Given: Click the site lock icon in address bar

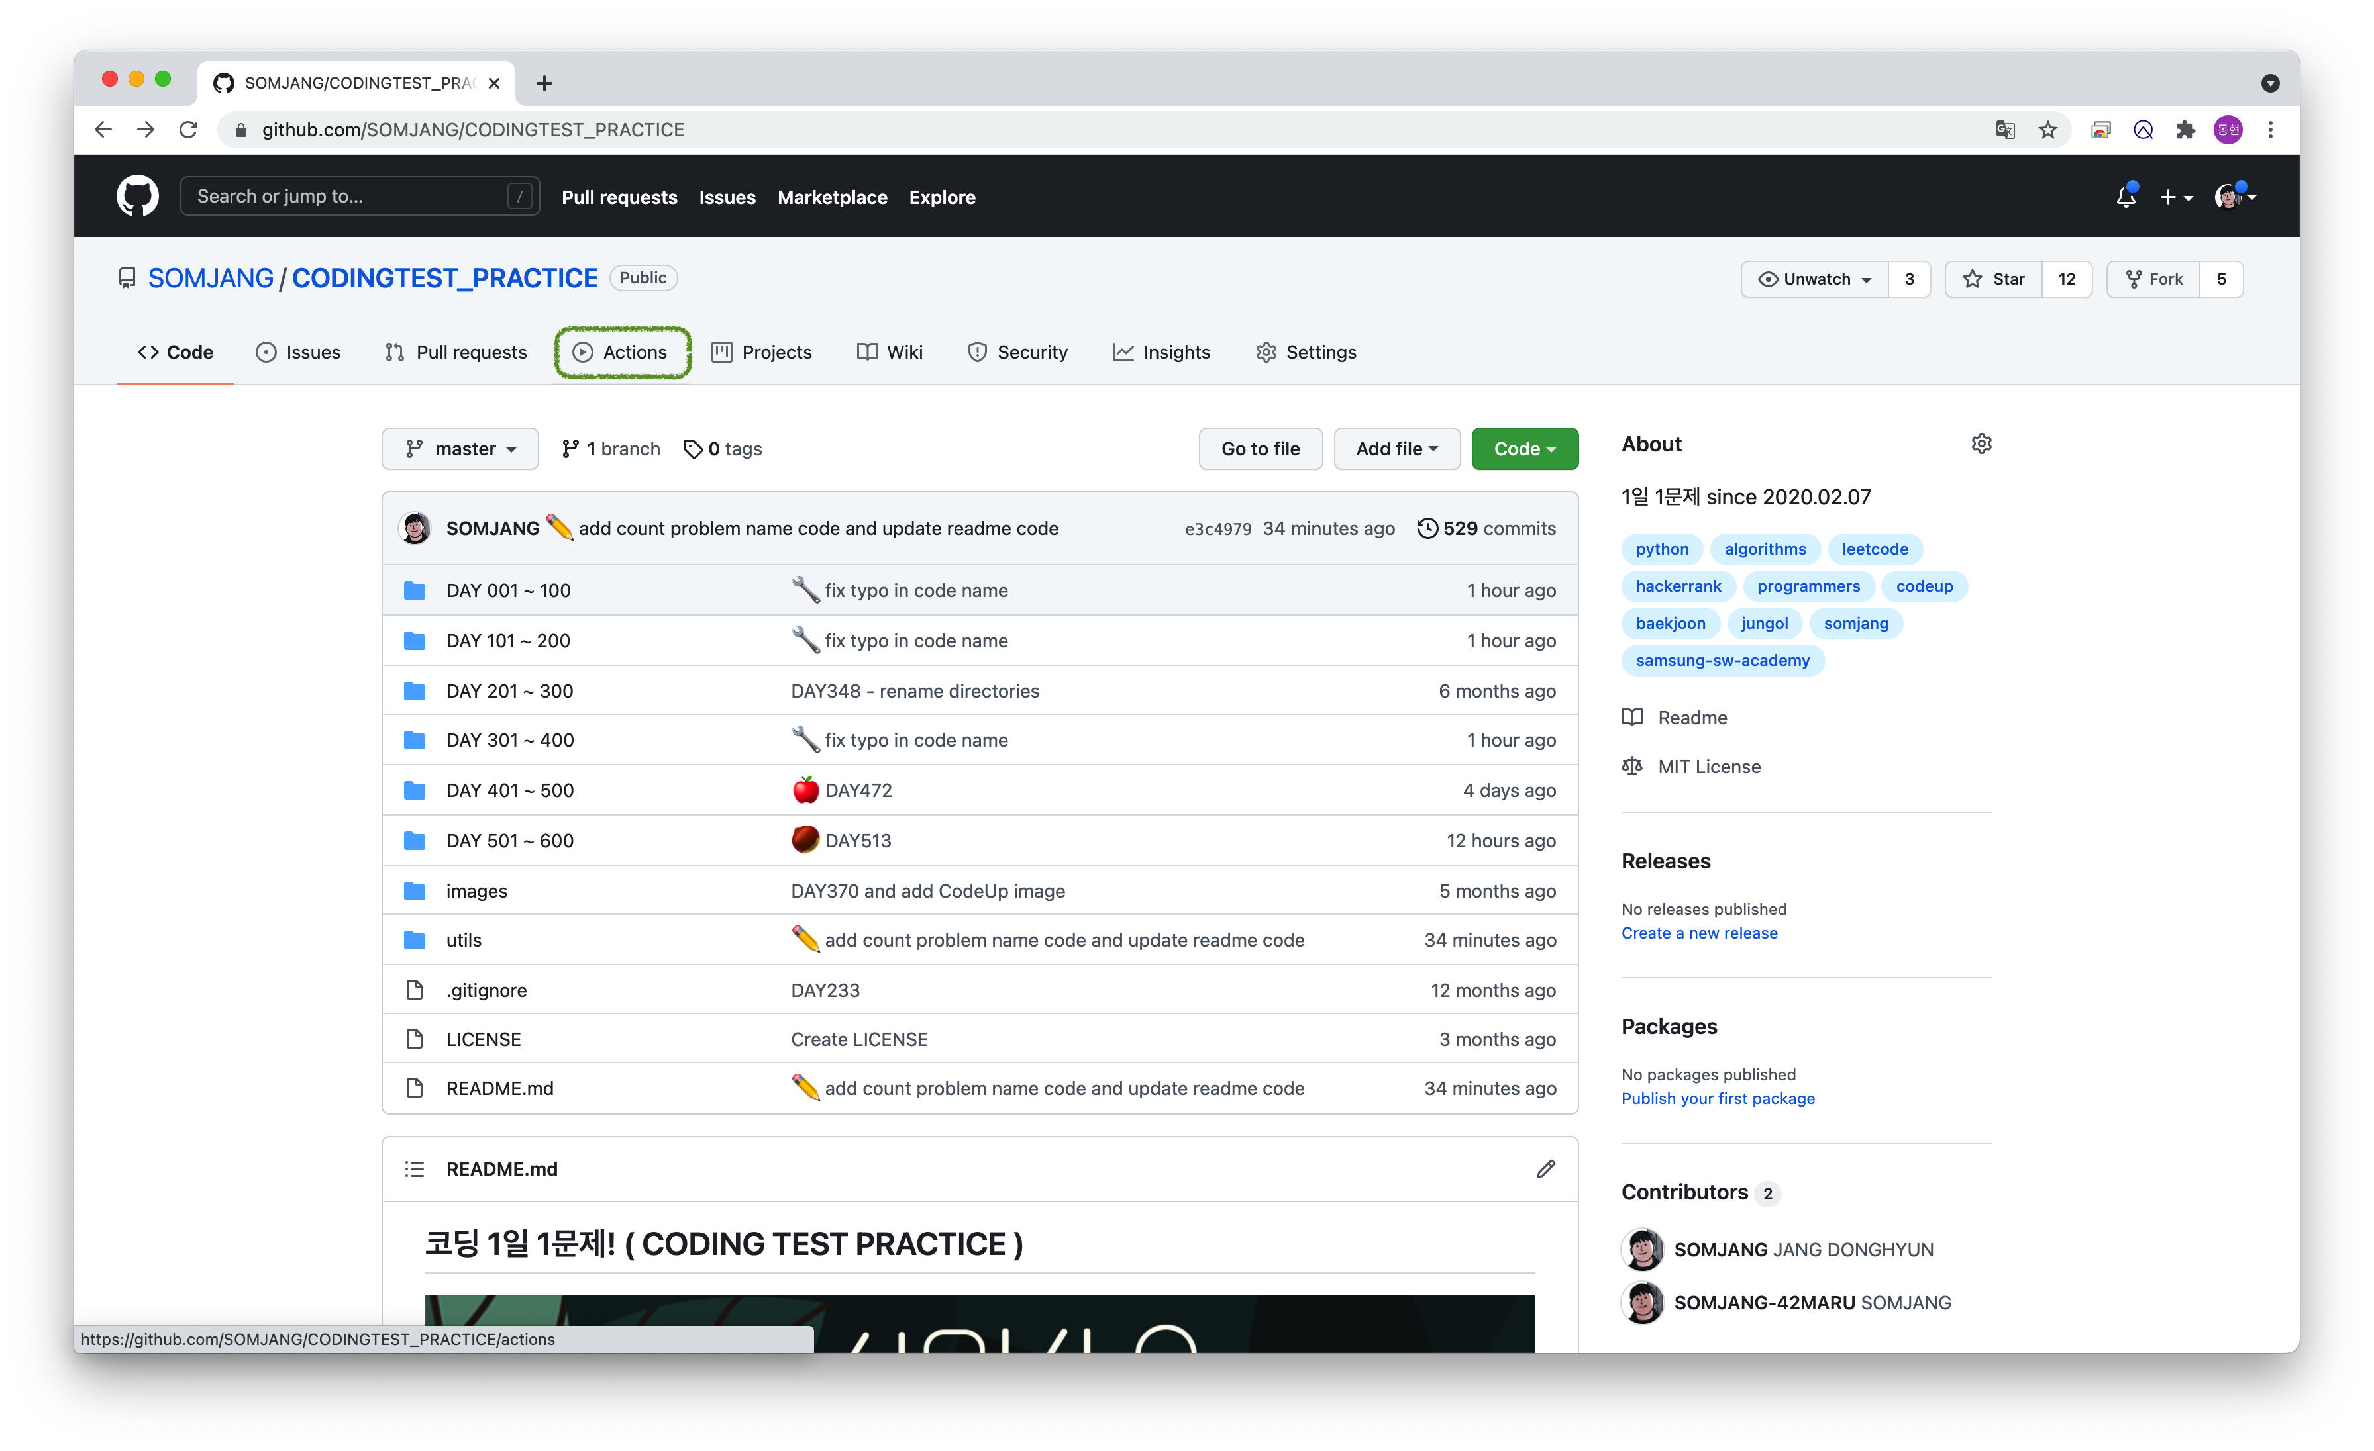Looking at the screenshot, I should pyautogui.click(x=241, y=130).
